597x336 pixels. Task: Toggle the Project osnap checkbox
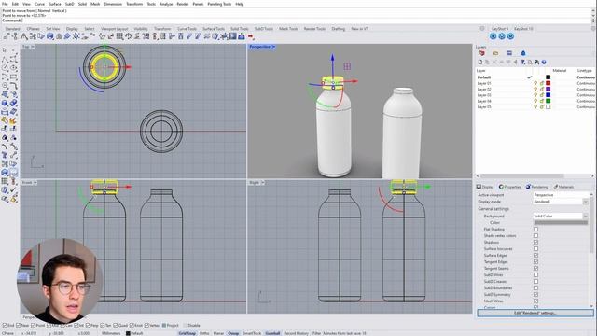164,326
